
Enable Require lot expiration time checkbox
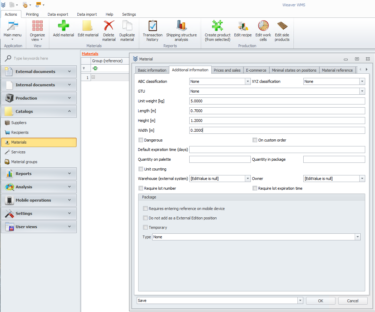[x=255, y=188]
